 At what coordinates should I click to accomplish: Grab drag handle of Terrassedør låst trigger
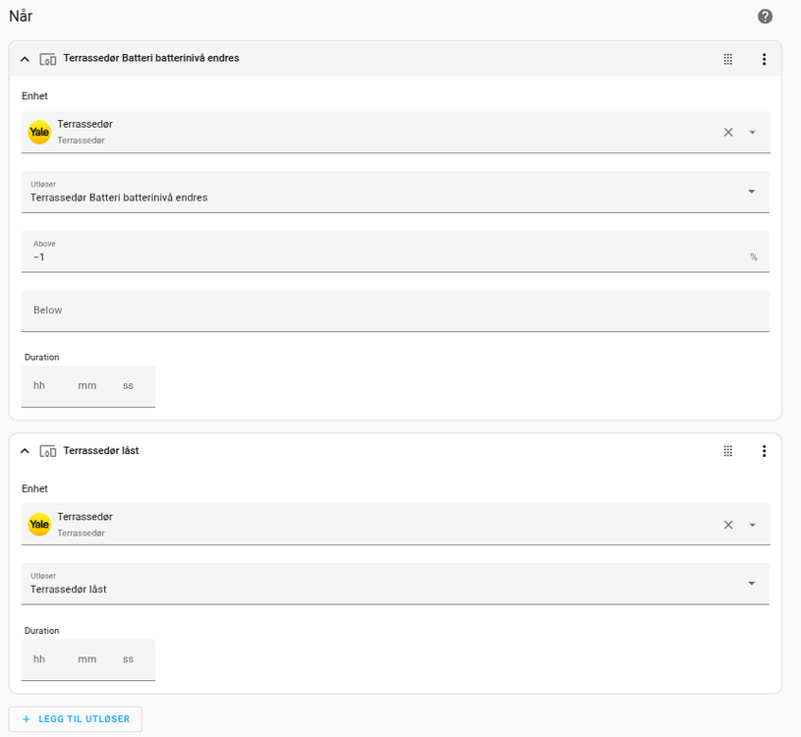tap(728, 451)
